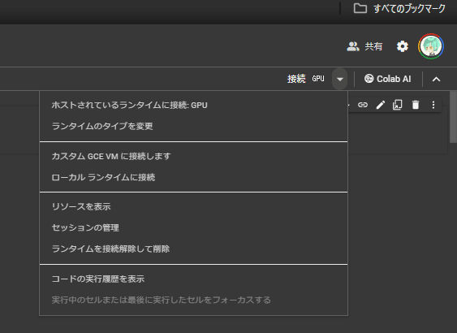Viewport: 457px width, 333px height.
Task: Select コードの実行履歴を表示
Action: [193, 279]
